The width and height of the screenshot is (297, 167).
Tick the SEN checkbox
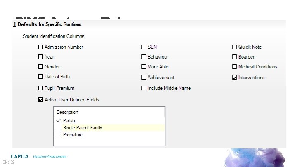144,47
